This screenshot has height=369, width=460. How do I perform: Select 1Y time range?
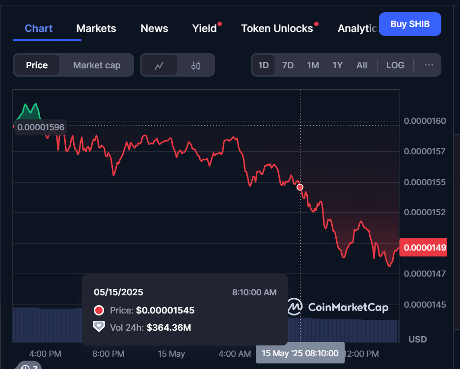pos(338,65)
